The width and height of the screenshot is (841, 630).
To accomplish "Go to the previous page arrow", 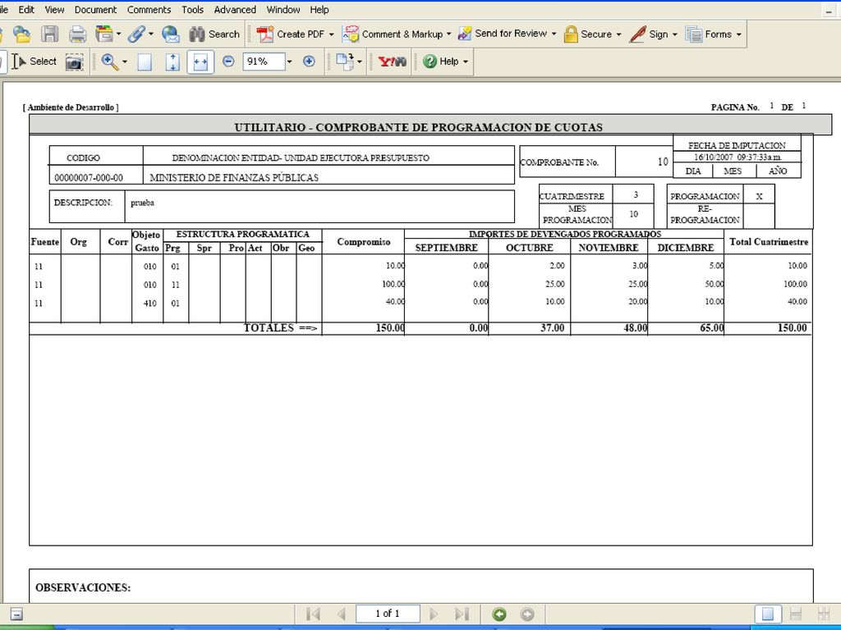I will point(341,614).
